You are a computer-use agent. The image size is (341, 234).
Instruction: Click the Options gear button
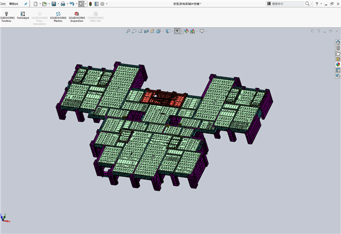[103, 4]
